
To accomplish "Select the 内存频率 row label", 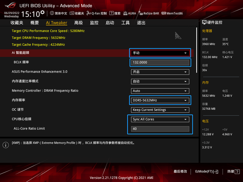I will pos(19,100).
